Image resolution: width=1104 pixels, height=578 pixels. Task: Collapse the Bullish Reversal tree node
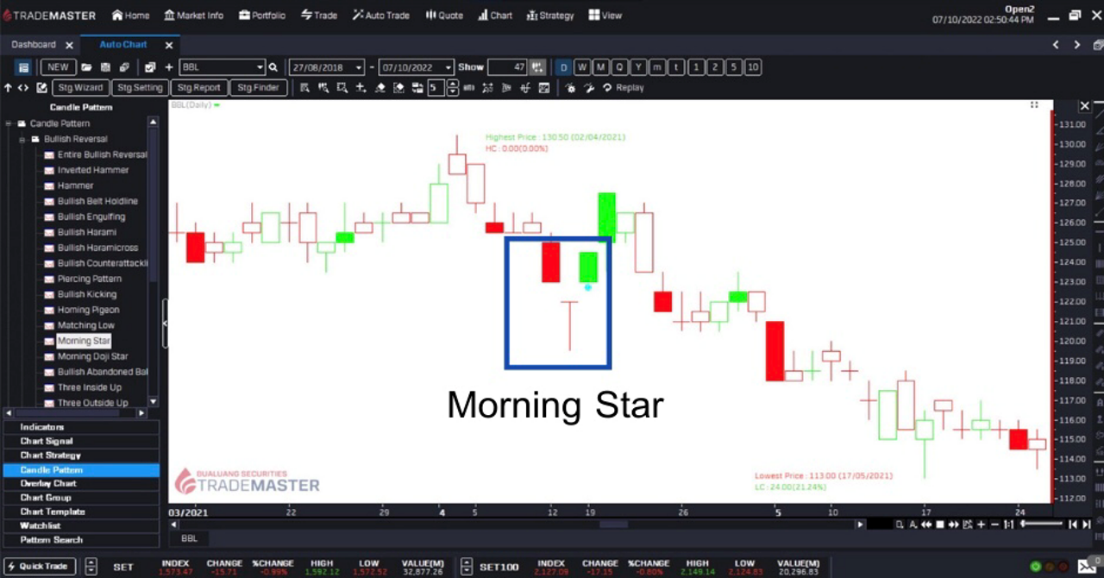pyautogui.click(x=23, y=139)
